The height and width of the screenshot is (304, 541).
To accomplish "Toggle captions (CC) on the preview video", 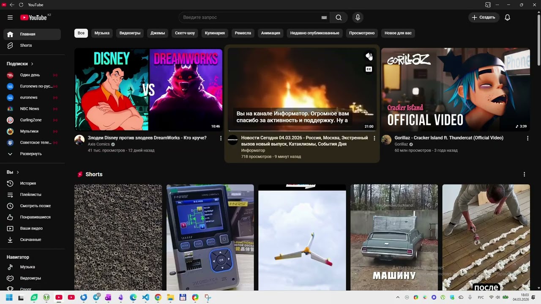I will tap(369, 69).
